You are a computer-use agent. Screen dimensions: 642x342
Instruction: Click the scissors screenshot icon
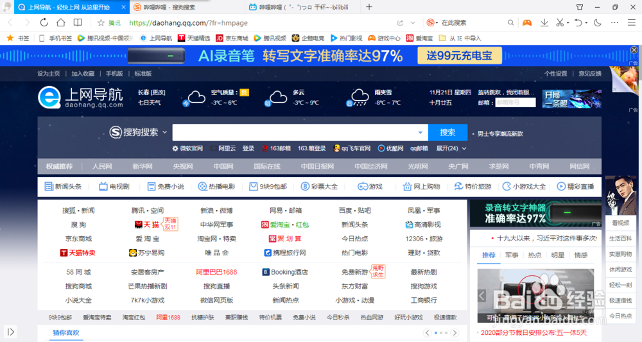tap(559, 23)
